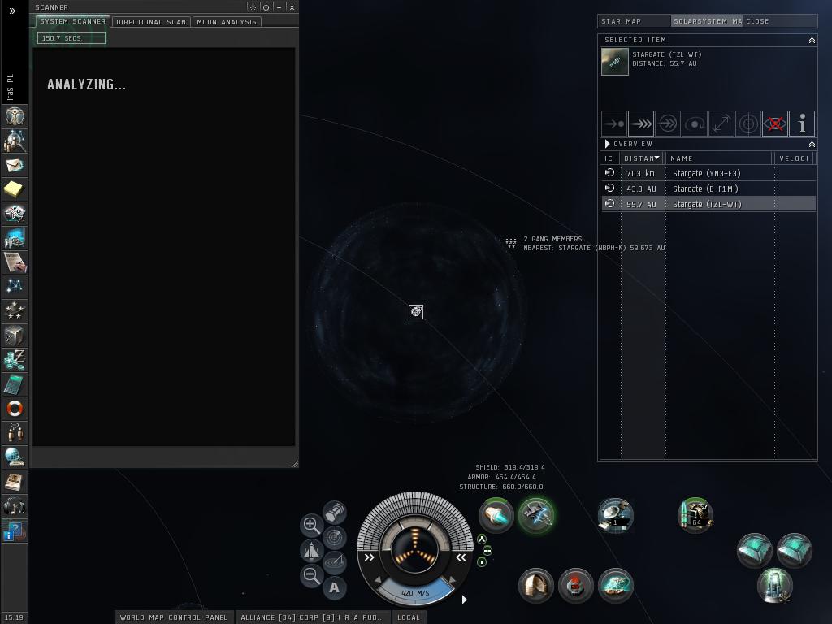Sort overview by Name column

tap(718, 158)
